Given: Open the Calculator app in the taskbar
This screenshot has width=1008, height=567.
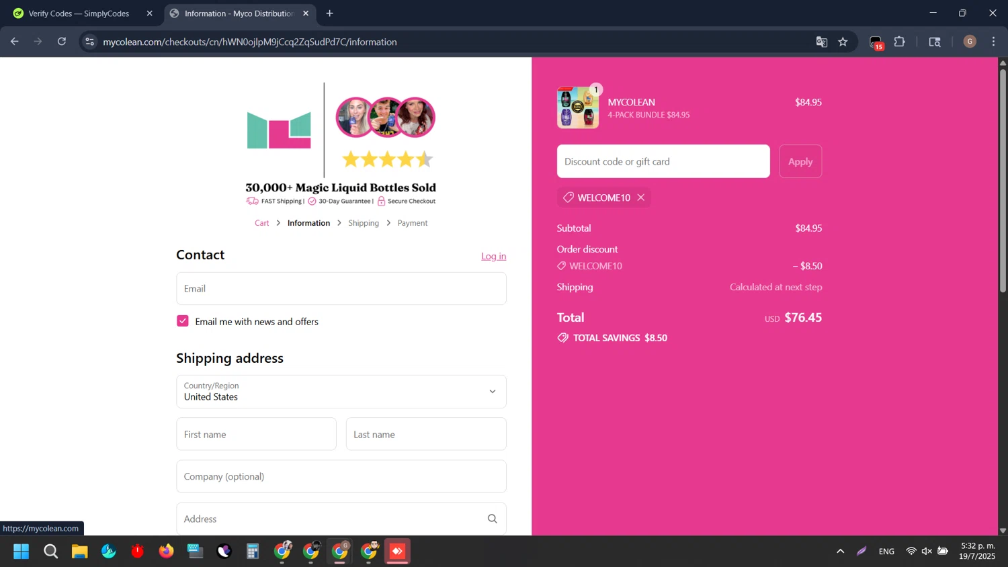Looking at the screenshot, I should click(253, 552).
